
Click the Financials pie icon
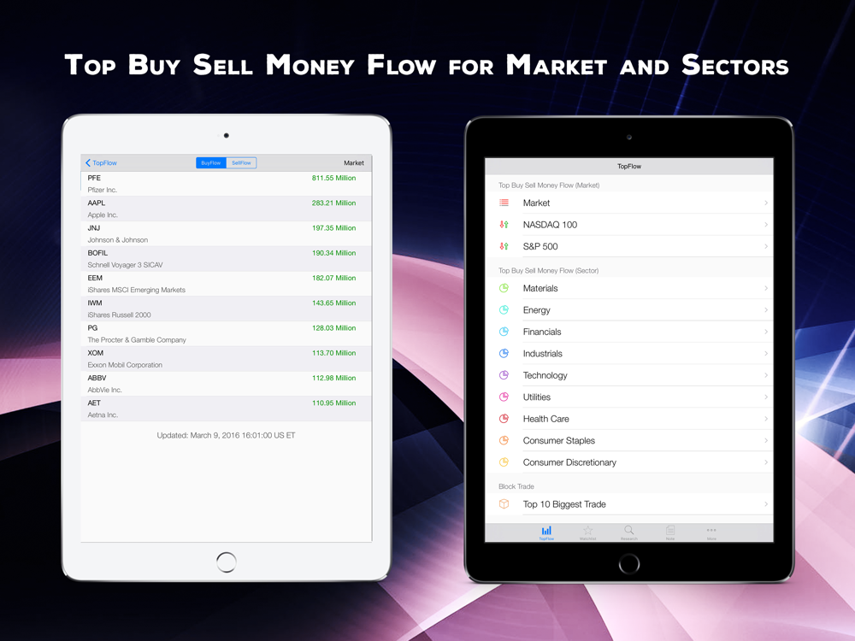504,332
